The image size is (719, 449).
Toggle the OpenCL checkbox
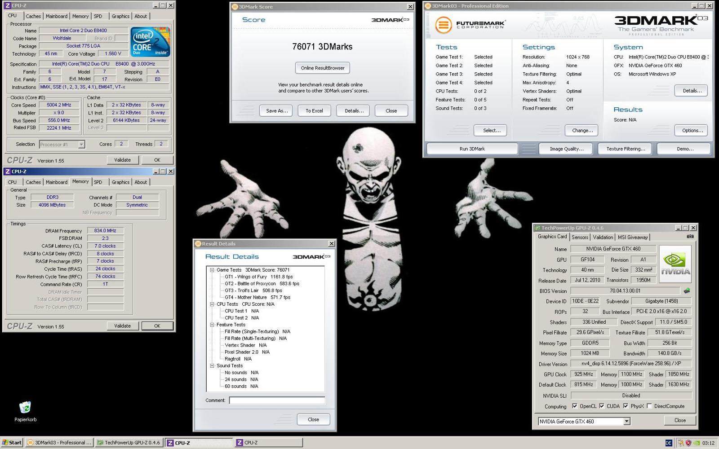pyautogui.click(x=574, y=406)
